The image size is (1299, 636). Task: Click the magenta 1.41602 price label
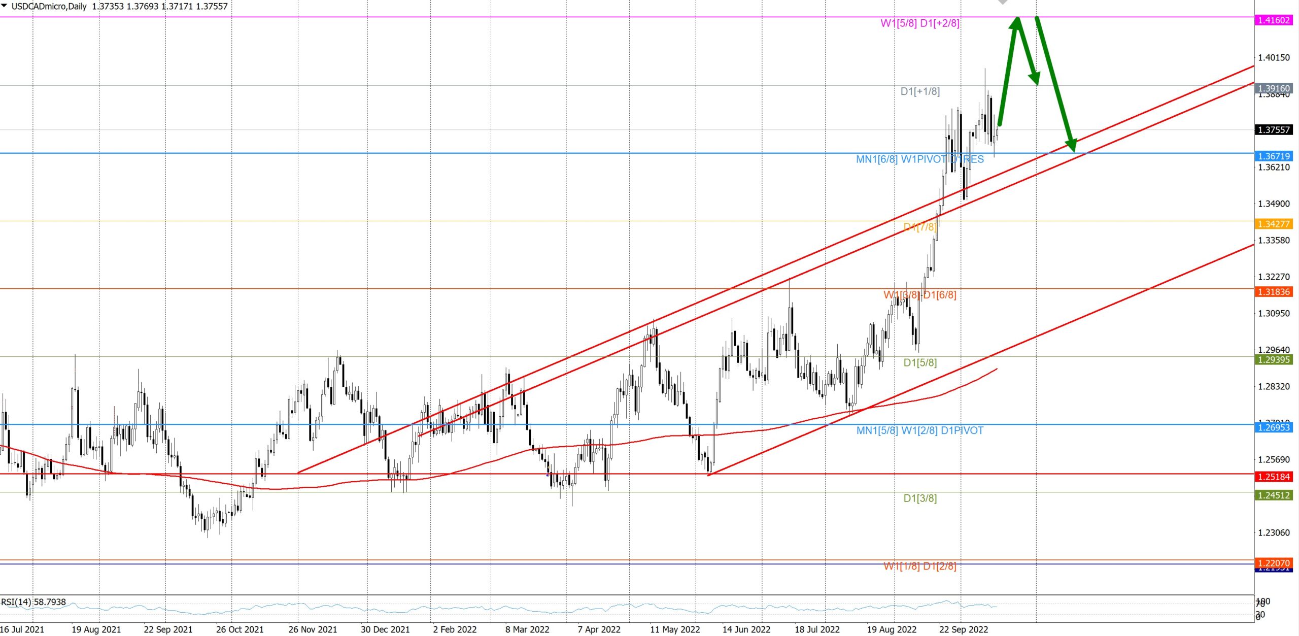(1273, 20)
